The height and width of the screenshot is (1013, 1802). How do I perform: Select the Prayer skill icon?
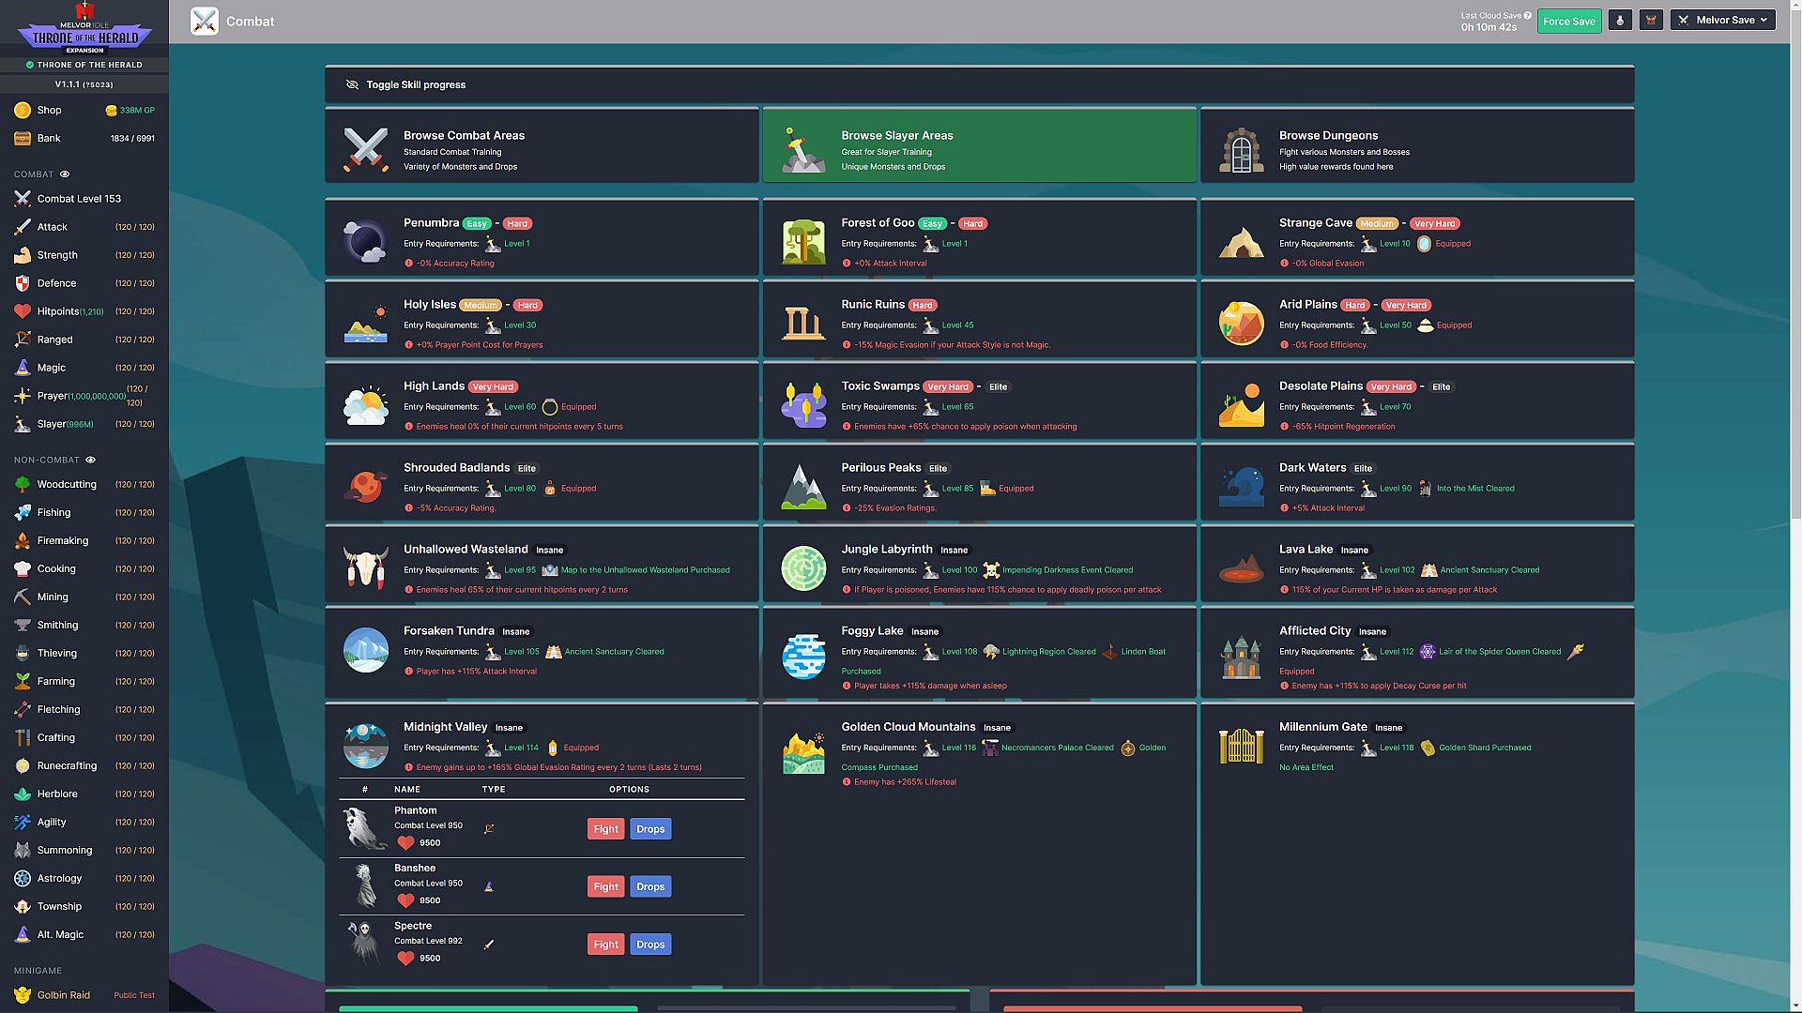pos(23,396)
